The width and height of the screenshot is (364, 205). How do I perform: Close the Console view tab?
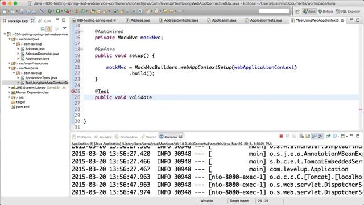point(181,137)
